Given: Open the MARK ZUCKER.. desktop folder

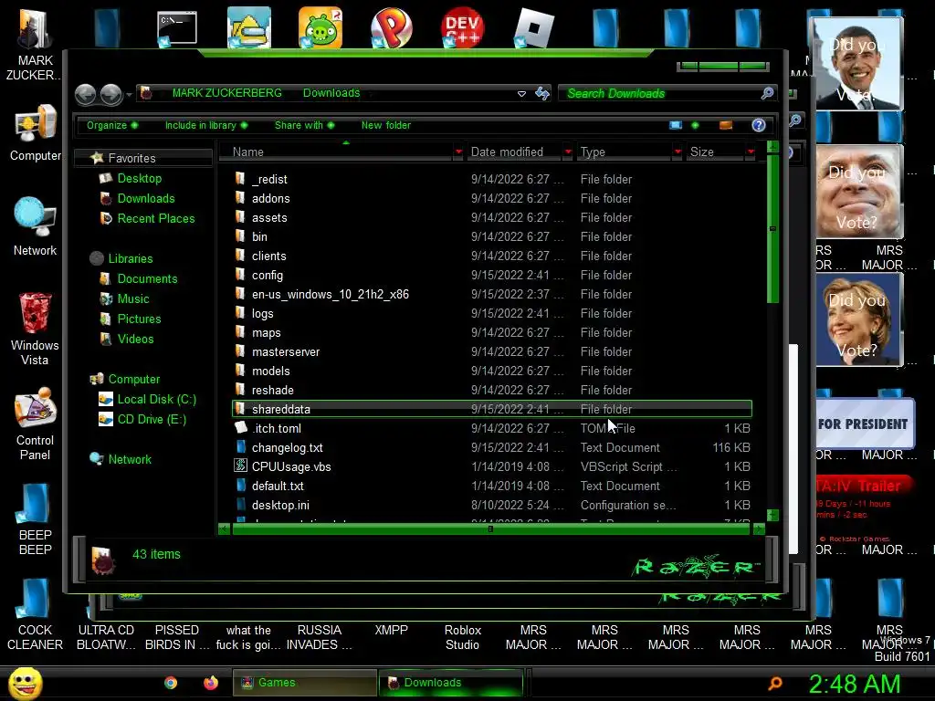Looking at the screenshot, I should point(36,45).
